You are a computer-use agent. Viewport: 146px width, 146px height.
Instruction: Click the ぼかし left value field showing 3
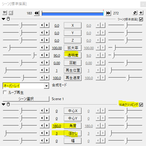57,133
